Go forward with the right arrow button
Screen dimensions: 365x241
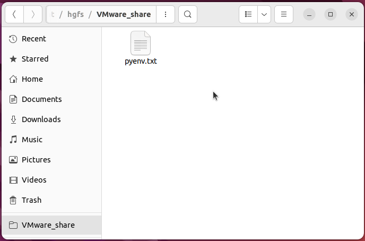coord(33,14)
